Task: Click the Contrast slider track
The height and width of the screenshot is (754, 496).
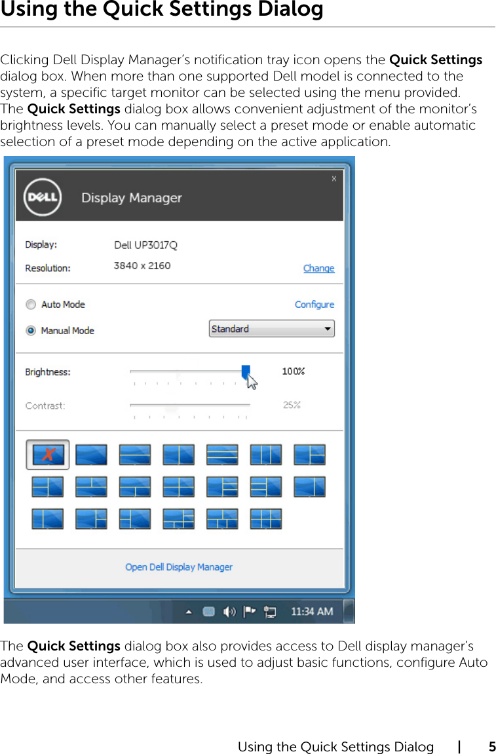Action: (x=190, y=405)
